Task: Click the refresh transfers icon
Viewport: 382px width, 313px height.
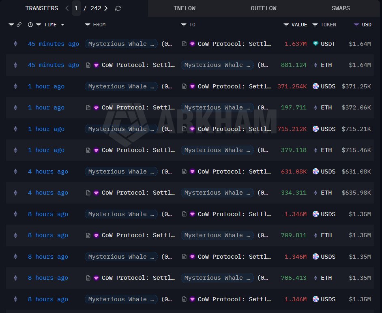Action: click(118, 8)
